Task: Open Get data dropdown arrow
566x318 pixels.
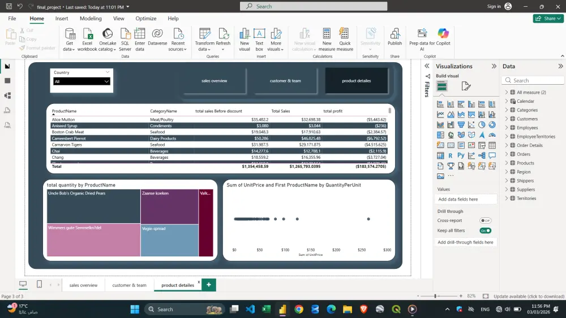Action: click(x=73, y=49)
